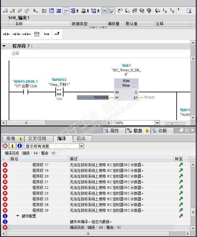Insert a normally open contact
Screen dimensions: 197x237
coord(6,34)
